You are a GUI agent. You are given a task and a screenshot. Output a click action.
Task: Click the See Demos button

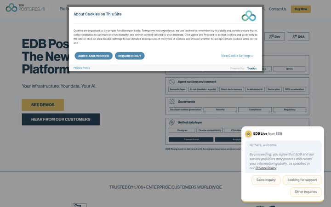pos(43,105)
